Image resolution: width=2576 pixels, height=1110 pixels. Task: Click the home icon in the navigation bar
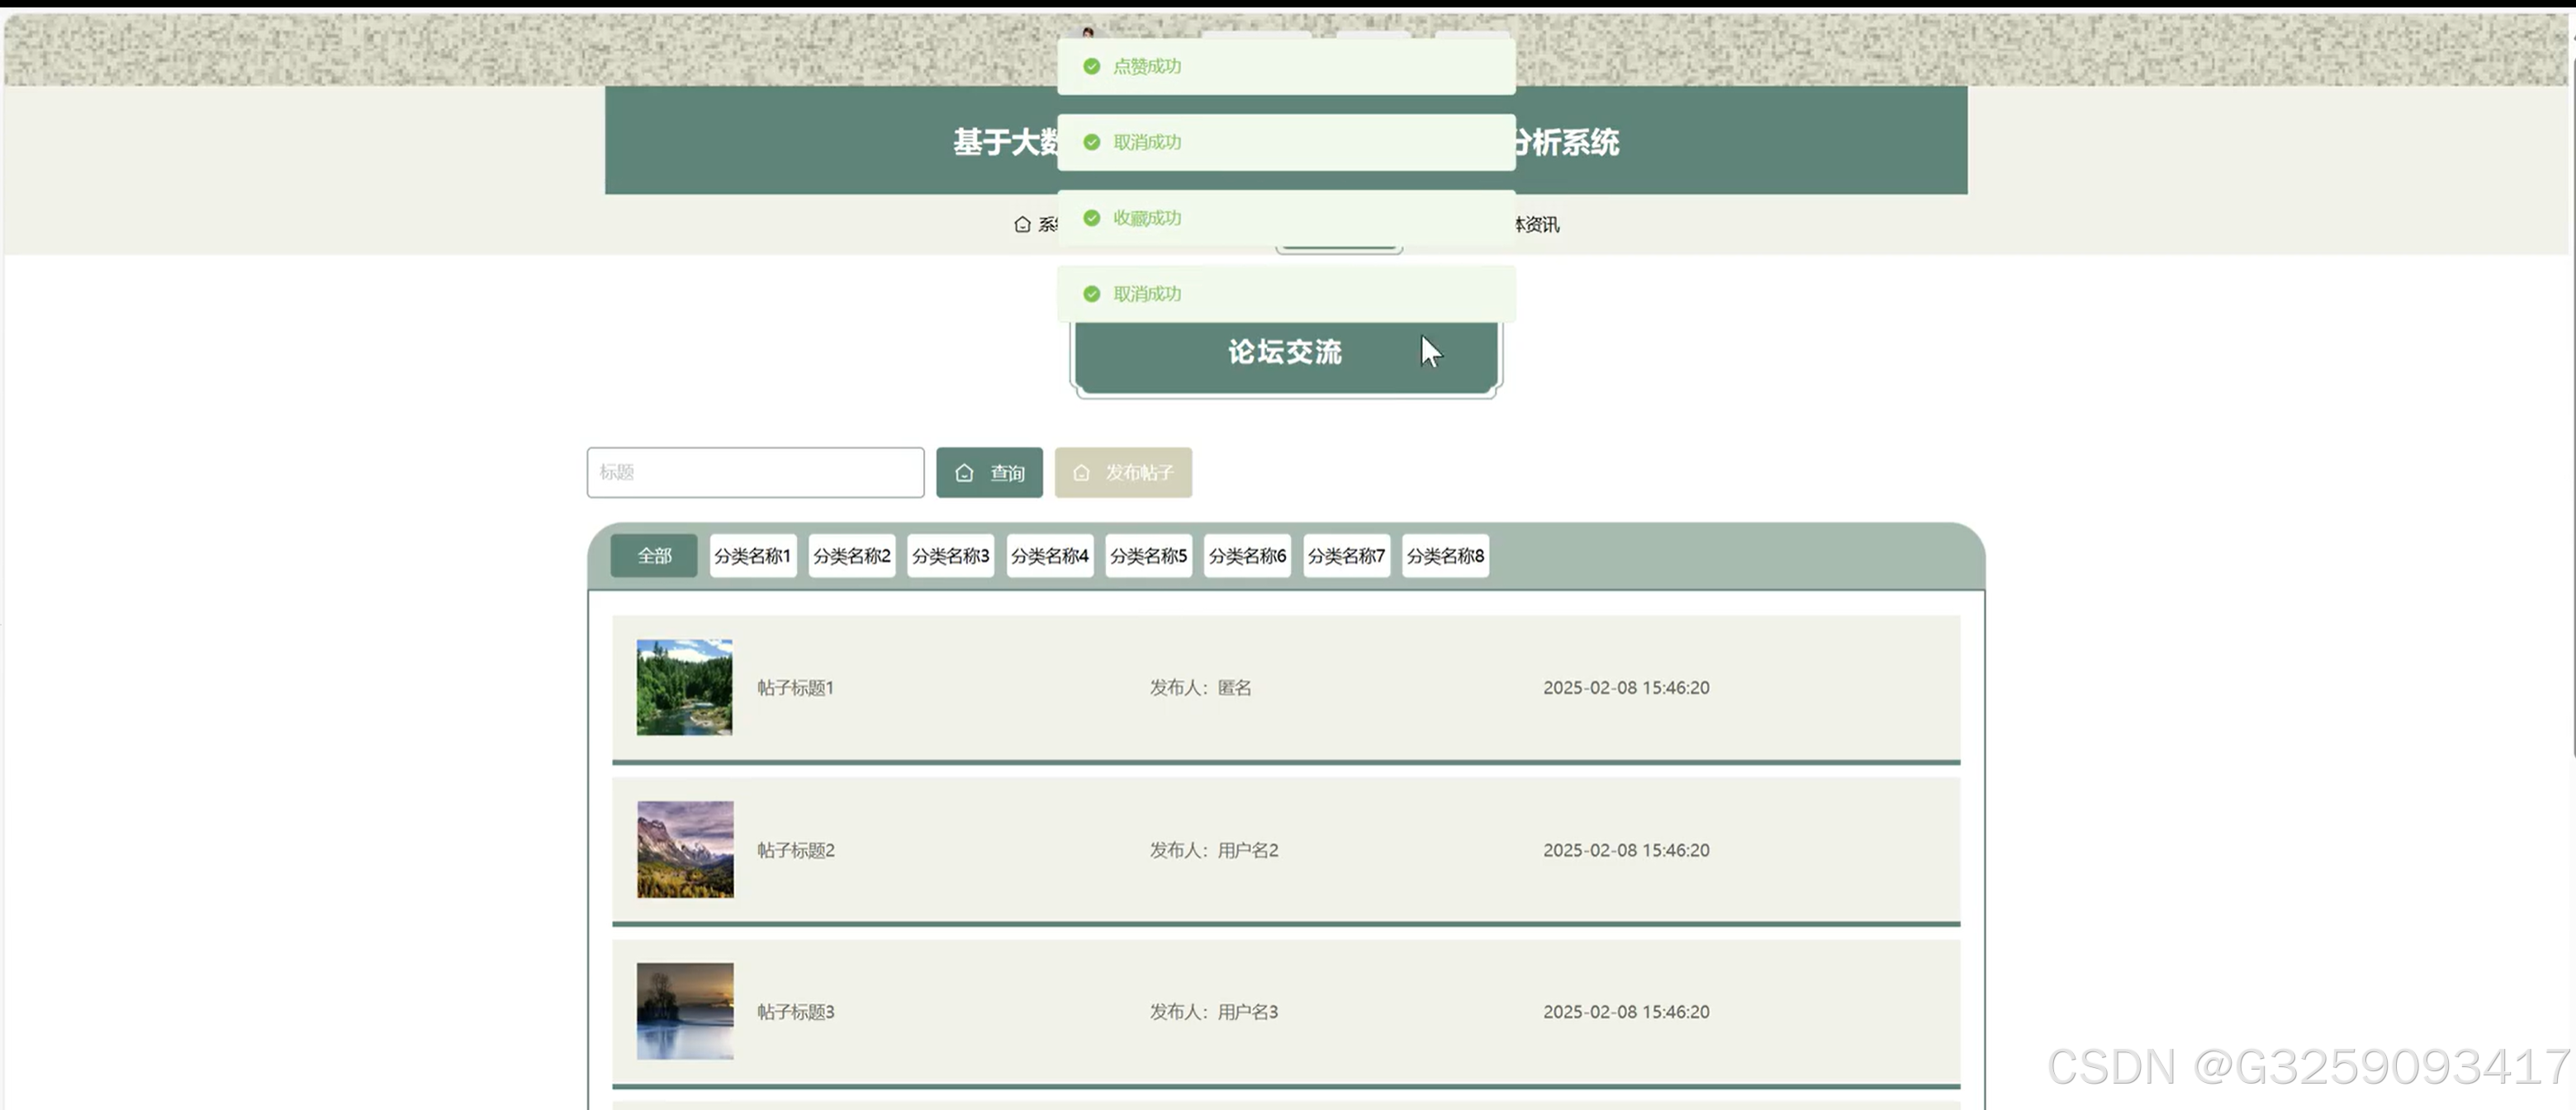tap(1022, 224)
